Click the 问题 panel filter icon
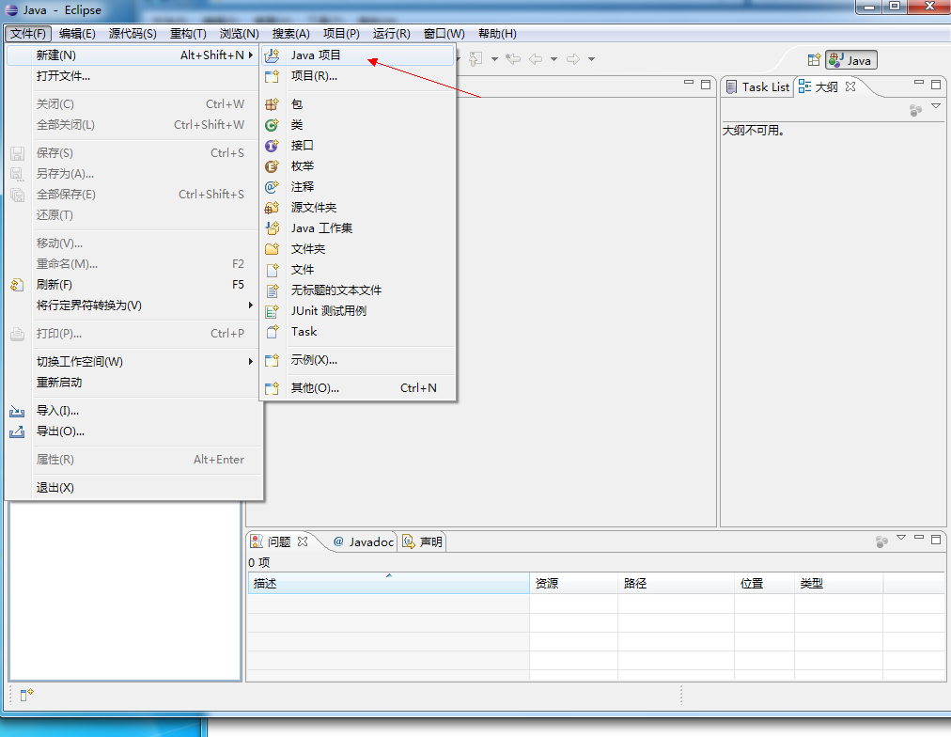The image size is (951, 737). [881, 541]
